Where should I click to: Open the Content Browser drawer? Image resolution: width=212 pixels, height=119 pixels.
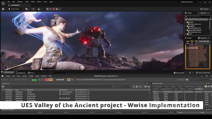click(8, 72)
